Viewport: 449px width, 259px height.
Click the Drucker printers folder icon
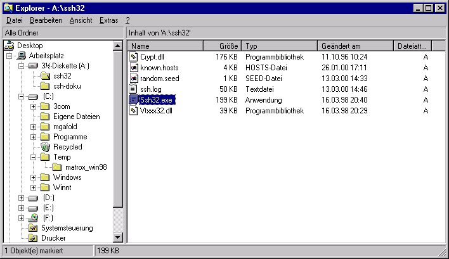(34, 238)
